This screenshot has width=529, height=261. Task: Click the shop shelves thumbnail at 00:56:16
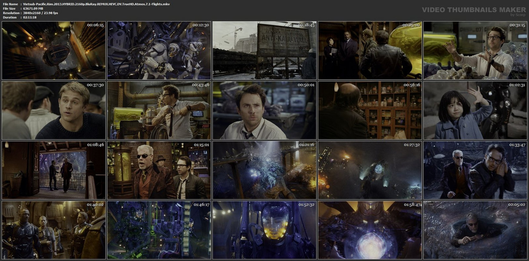[370, 110]
